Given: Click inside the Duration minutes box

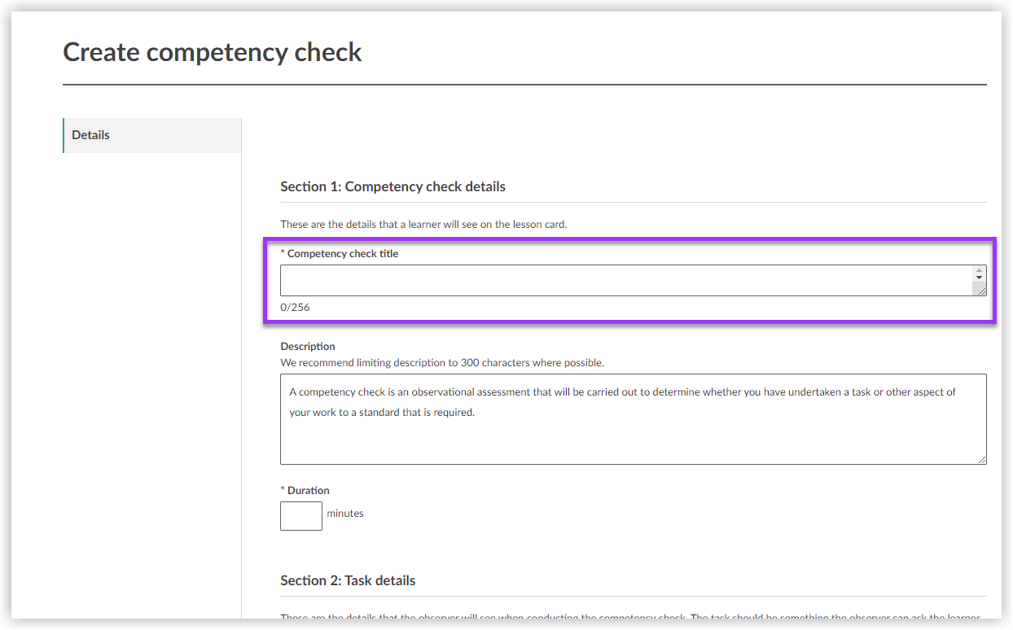Looking at the screenshot, I should (300, 515).
